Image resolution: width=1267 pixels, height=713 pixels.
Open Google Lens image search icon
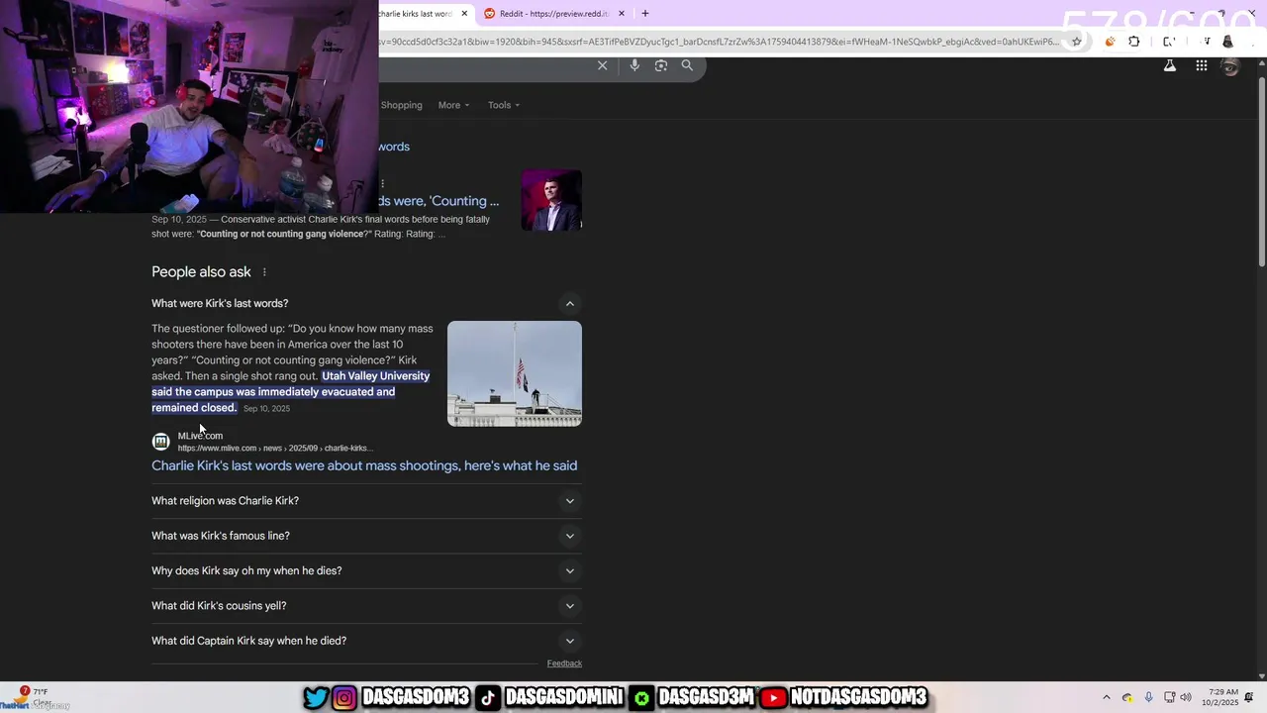point(661,65)
